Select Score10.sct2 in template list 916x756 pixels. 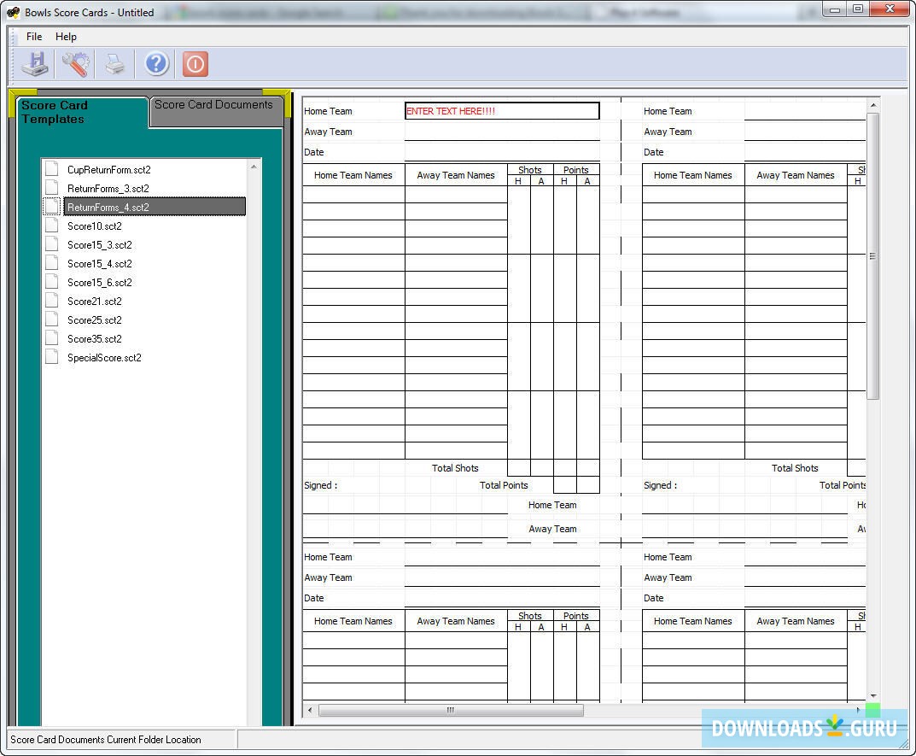[95, 226]
